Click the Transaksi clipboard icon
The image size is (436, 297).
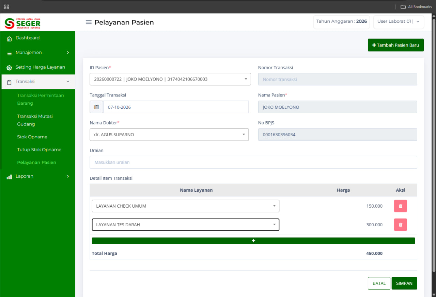9,82
